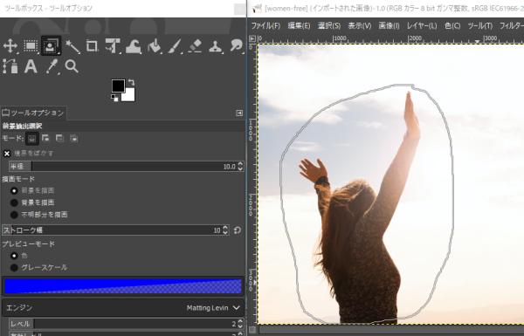
Task: Select the Warp Transform tool
Action: (x=133, y=46)
